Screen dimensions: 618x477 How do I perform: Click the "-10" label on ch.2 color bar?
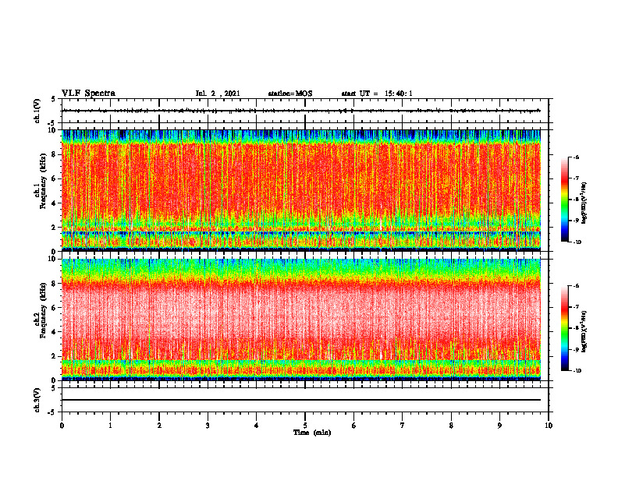click(577, 371)
